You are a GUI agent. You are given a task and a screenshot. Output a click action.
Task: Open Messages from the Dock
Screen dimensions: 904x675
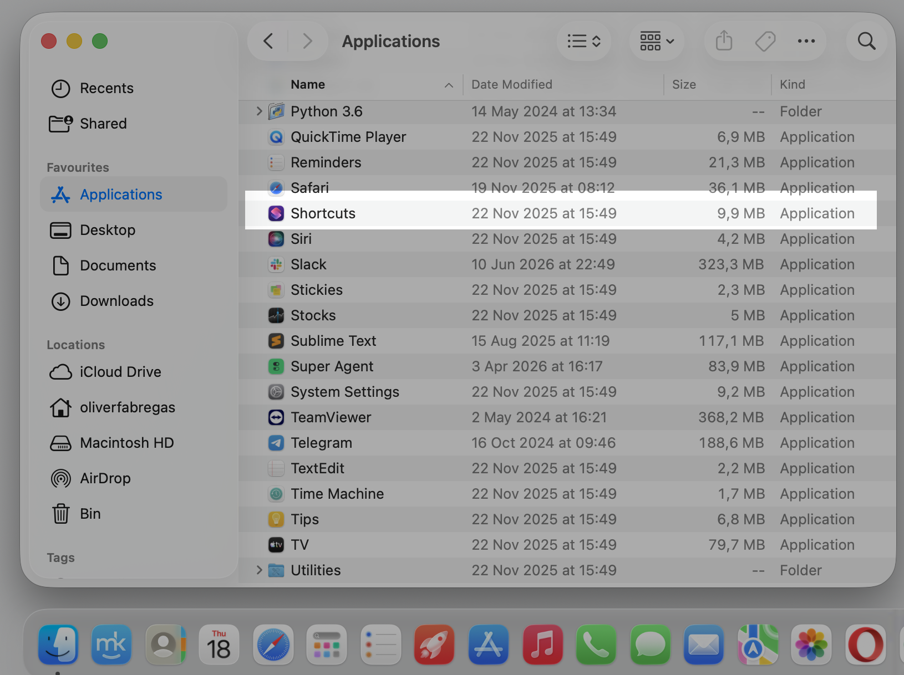(x=650, y=644)
